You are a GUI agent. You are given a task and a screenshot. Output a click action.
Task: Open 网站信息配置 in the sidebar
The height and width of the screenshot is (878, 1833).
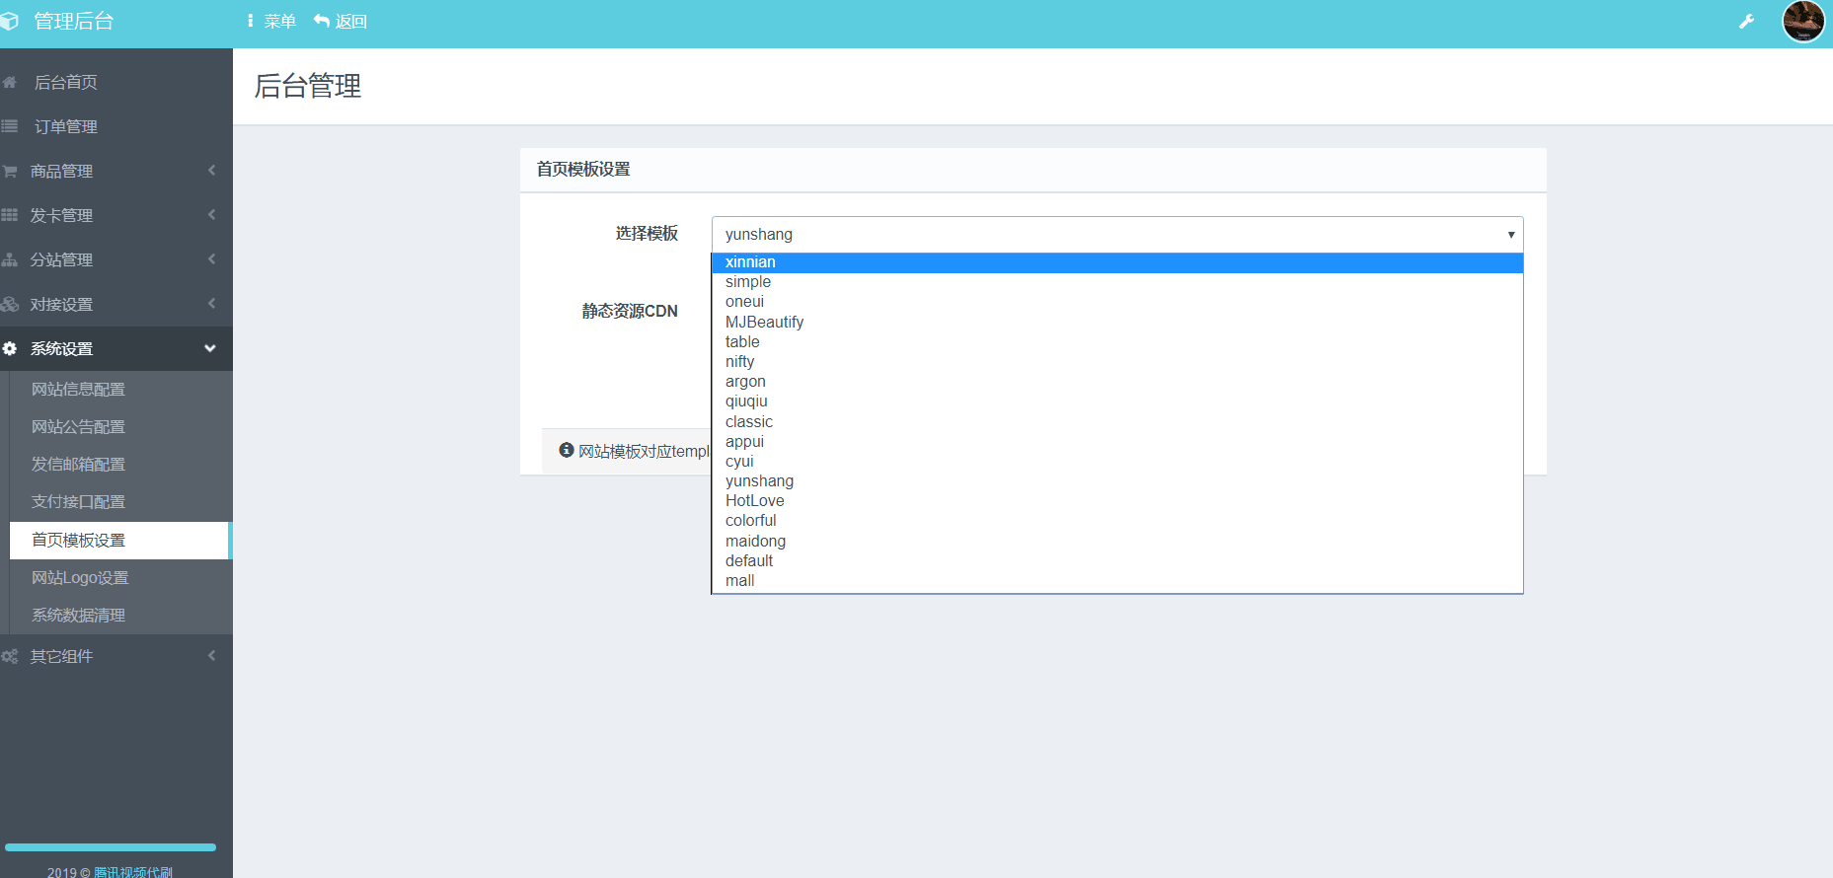coord(79,390)
